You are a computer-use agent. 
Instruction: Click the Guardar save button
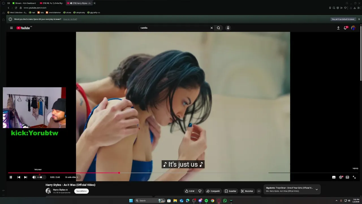click(230, 191)
